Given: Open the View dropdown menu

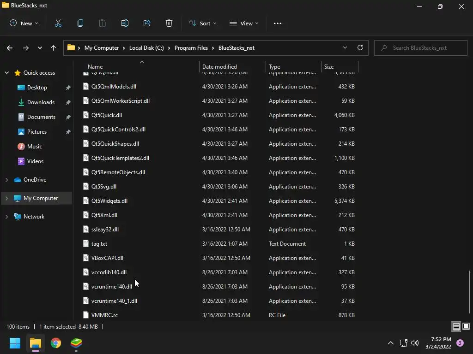Looking at the screenshot, I should coord(244,23).
